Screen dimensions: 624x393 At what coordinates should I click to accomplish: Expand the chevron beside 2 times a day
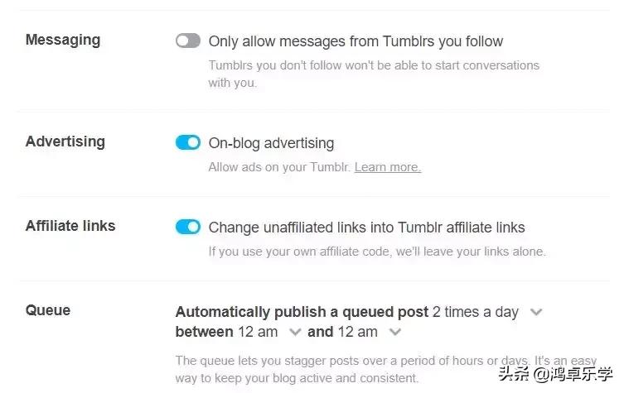point(536,312)
